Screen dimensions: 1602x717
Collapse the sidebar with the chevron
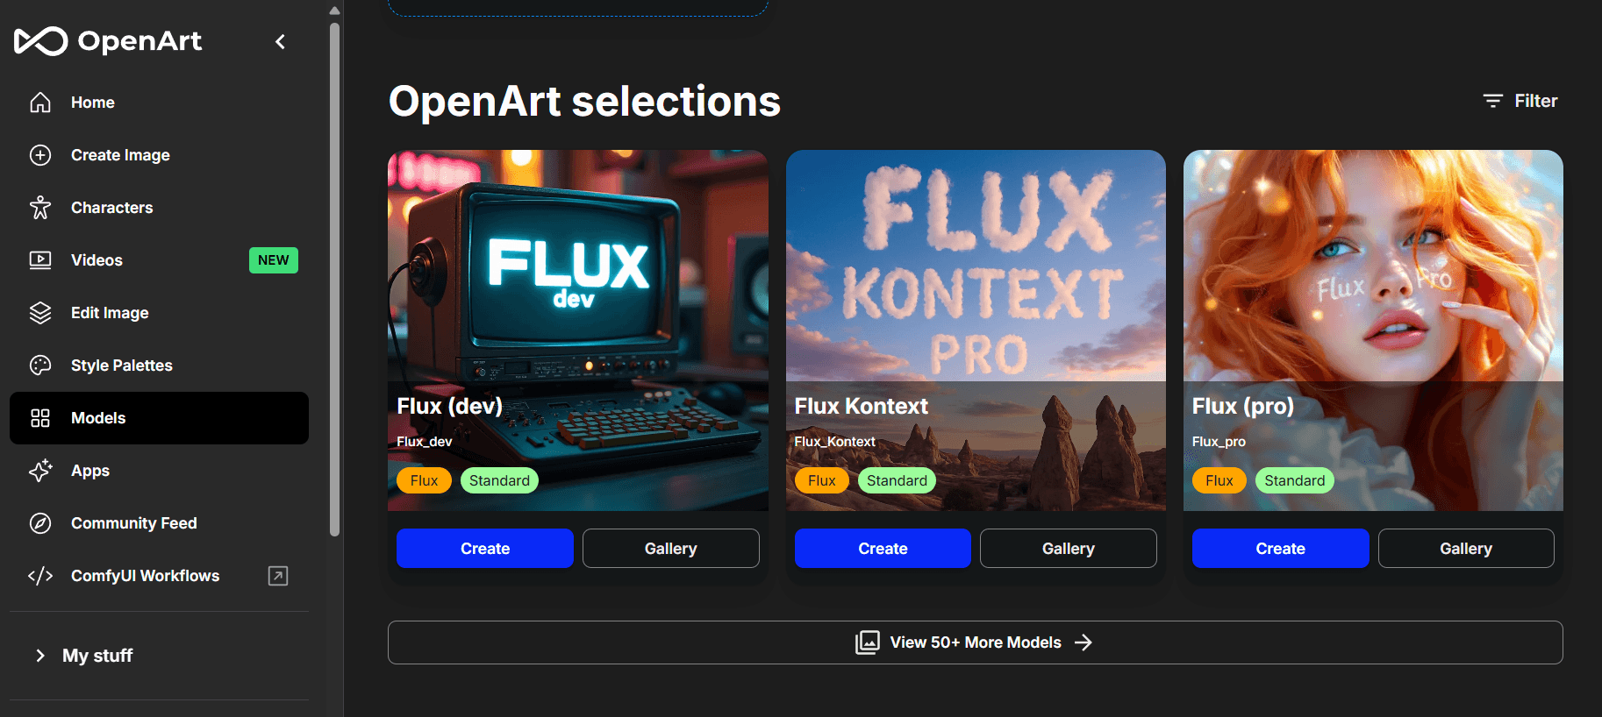(281, 41)
